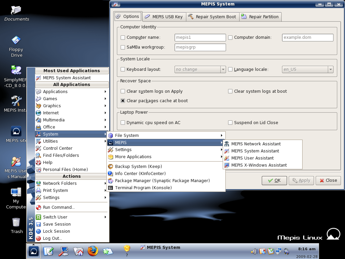Click the orange tray icon beside volume

point(262,251)
